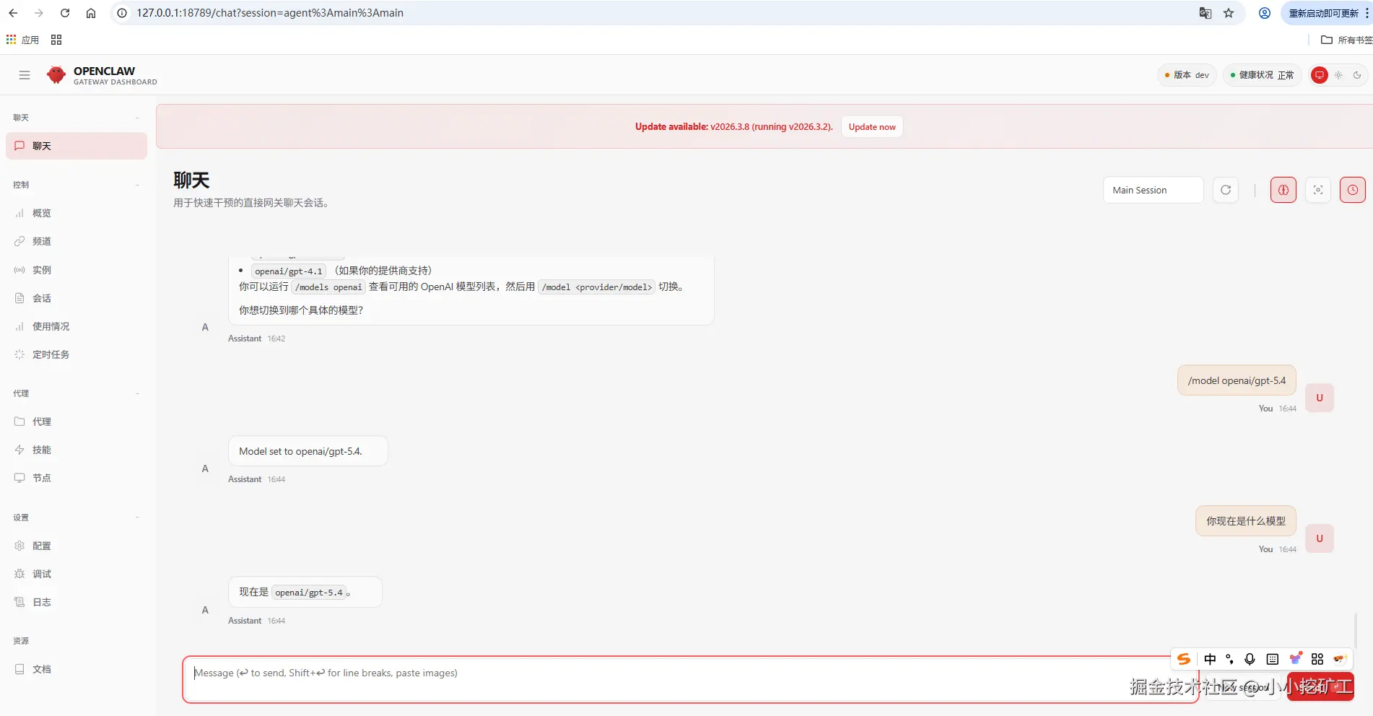Open the Main Session selector dropdown
Viewport: 1373px width, 716px height.
pos(1153,190)
